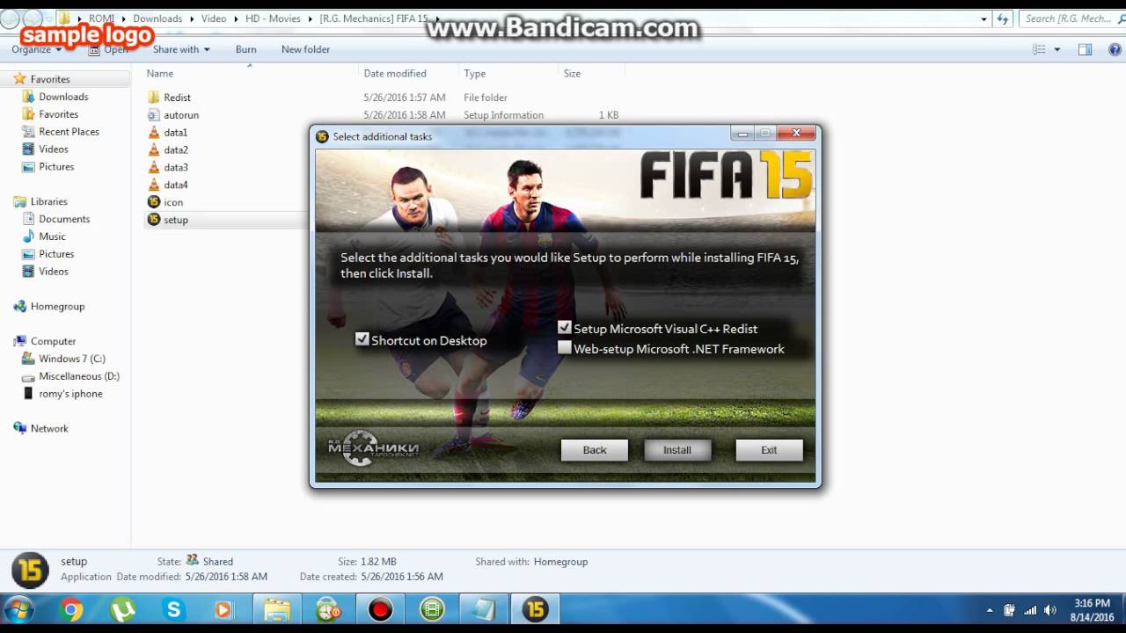
Task: Open the Windows 7 (C:) drive
Action: [72, 359]
